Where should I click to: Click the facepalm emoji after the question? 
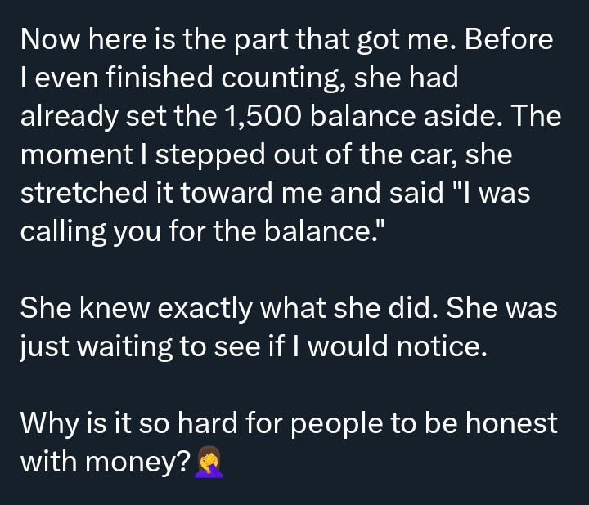[208, 463]
